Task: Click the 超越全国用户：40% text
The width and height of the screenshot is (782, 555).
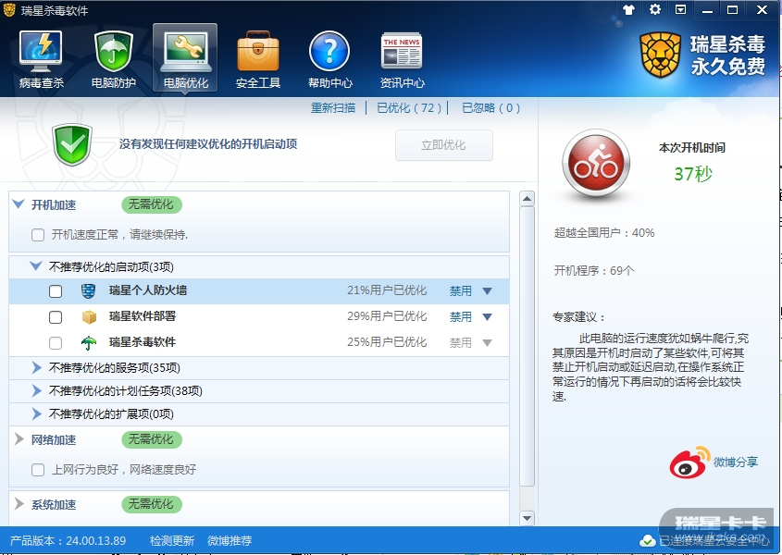Action: tap(604, 233)
